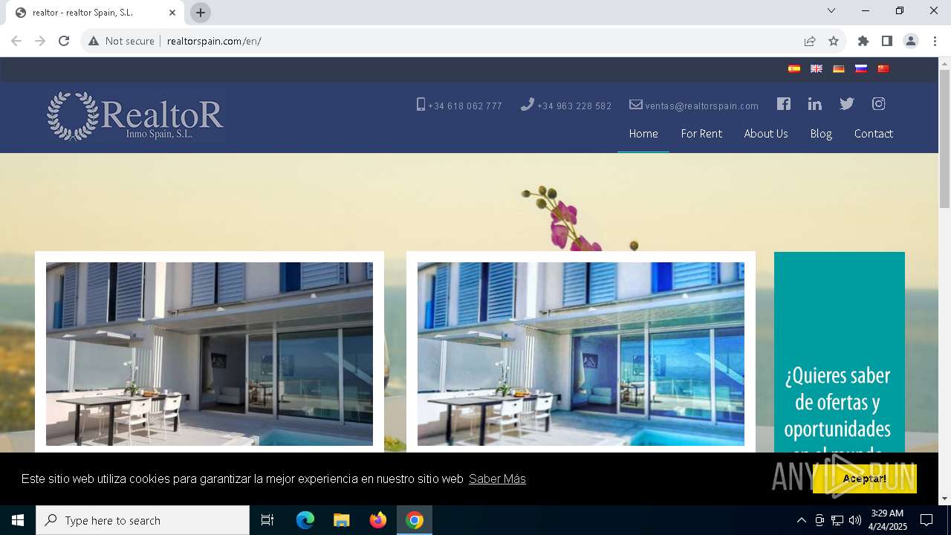Open the second property photo card

(581, 354)
